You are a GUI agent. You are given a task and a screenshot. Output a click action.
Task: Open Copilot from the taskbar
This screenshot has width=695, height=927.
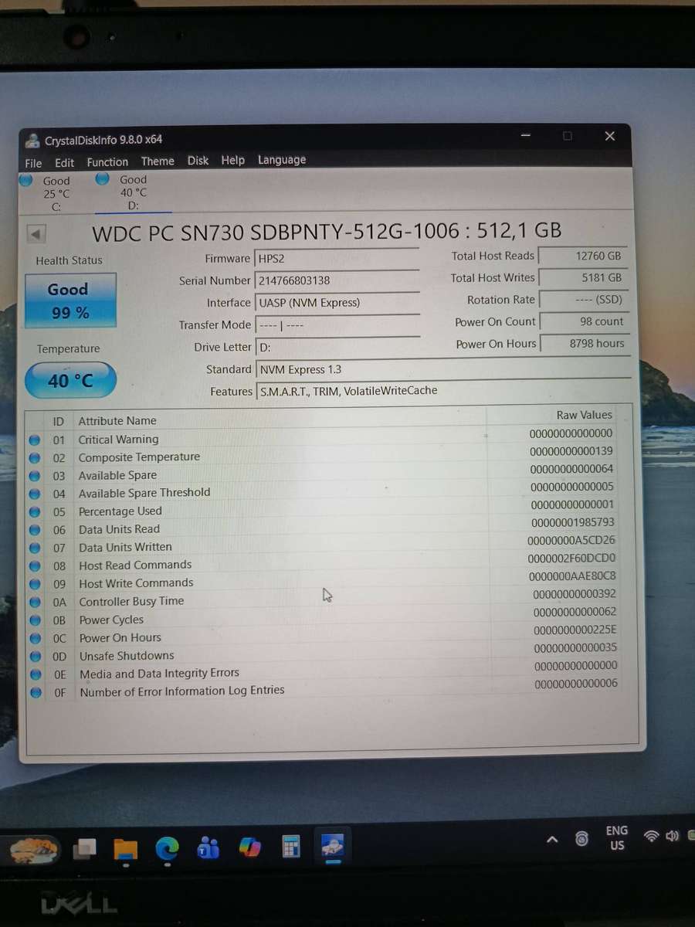point(249,847)
